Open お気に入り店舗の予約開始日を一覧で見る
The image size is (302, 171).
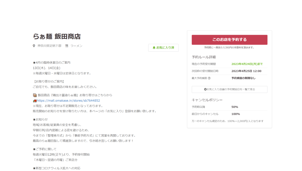click(229, 89)
